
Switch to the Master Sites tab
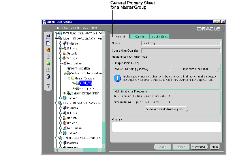[159, 36]
